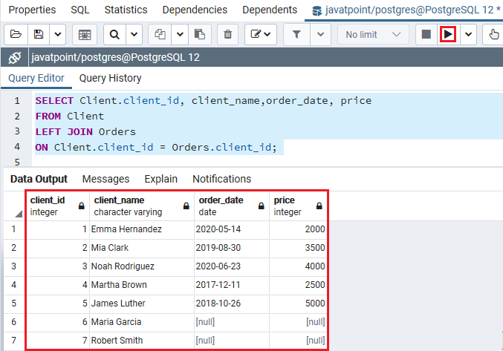
Task: Click the 2019-08-30 order date cell
Action: [x=232, y=248]
